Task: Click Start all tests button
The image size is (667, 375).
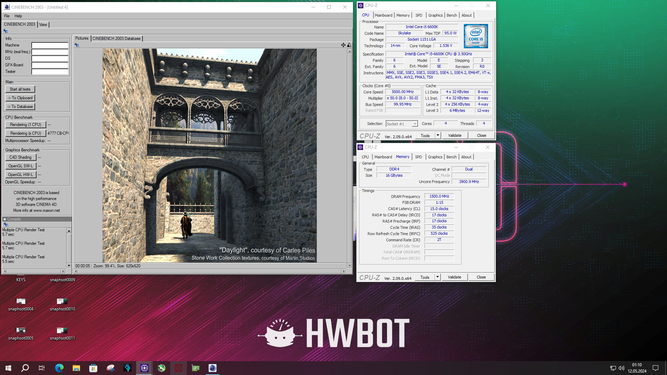Action: [x=20, y=89]
